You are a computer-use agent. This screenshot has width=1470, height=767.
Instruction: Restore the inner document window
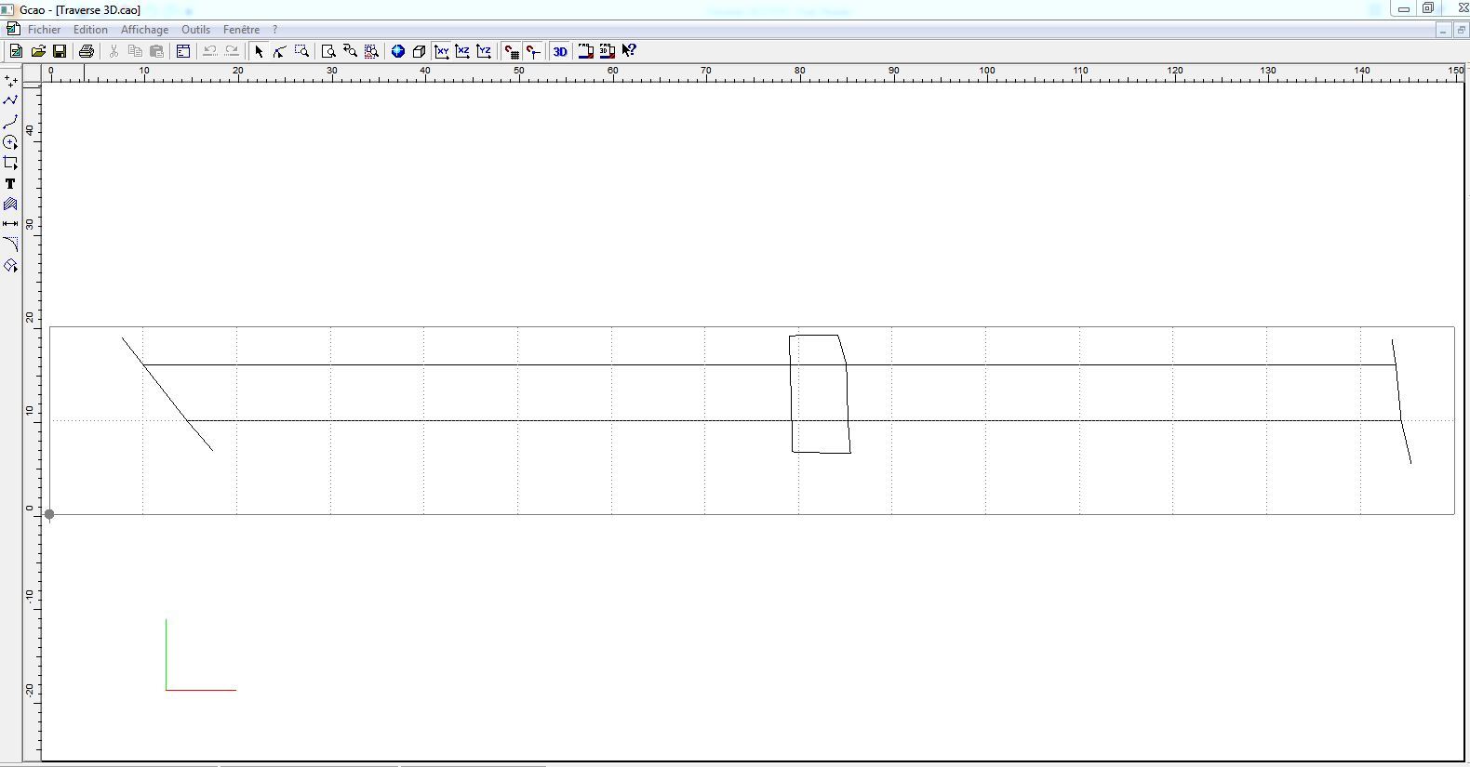point(1461,31)
